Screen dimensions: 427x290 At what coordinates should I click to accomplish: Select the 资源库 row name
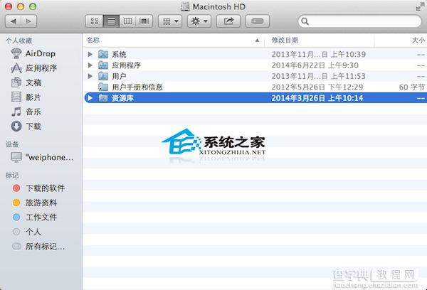123,98
